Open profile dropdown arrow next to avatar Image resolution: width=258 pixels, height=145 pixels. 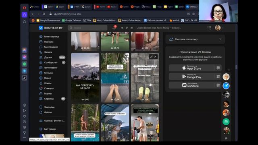point(223,28)
